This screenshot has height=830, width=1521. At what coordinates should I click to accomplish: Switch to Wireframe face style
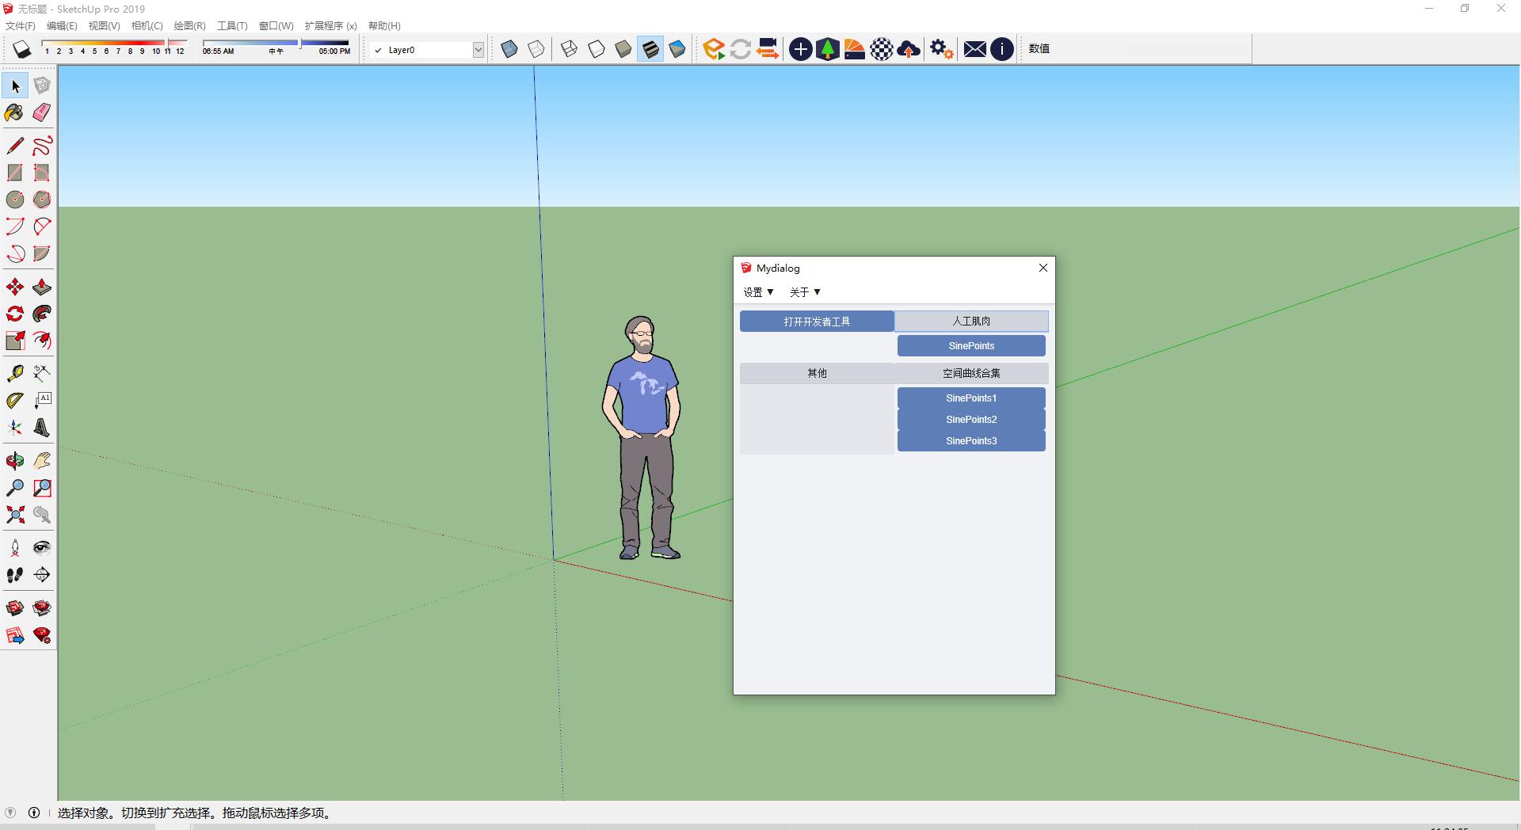click(569, 49)
